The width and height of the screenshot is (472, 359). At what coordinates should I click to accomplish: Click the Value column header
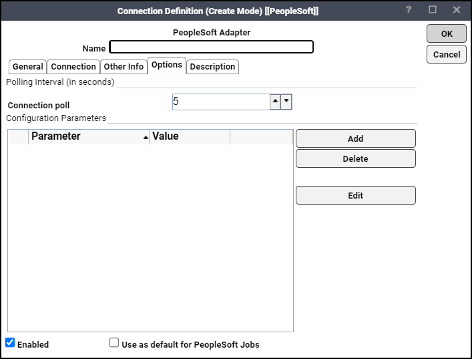(190, 137)
